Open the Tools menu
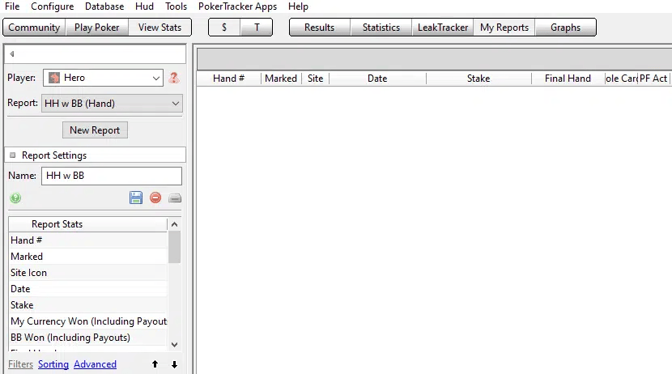The width and height of the screenshot is (672, 374). 177,6
